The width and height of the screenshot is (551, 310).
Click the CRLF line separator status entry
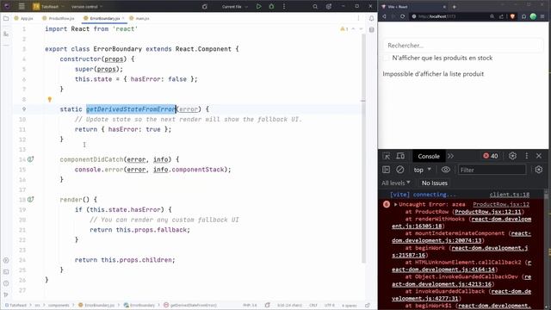coord(313,305)
